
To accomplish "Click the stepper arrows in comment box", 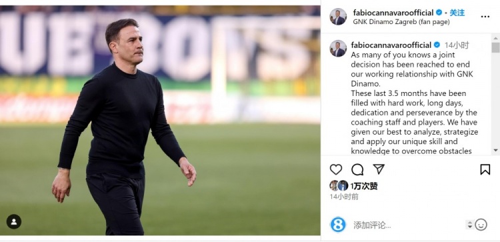I will (469, 225).
